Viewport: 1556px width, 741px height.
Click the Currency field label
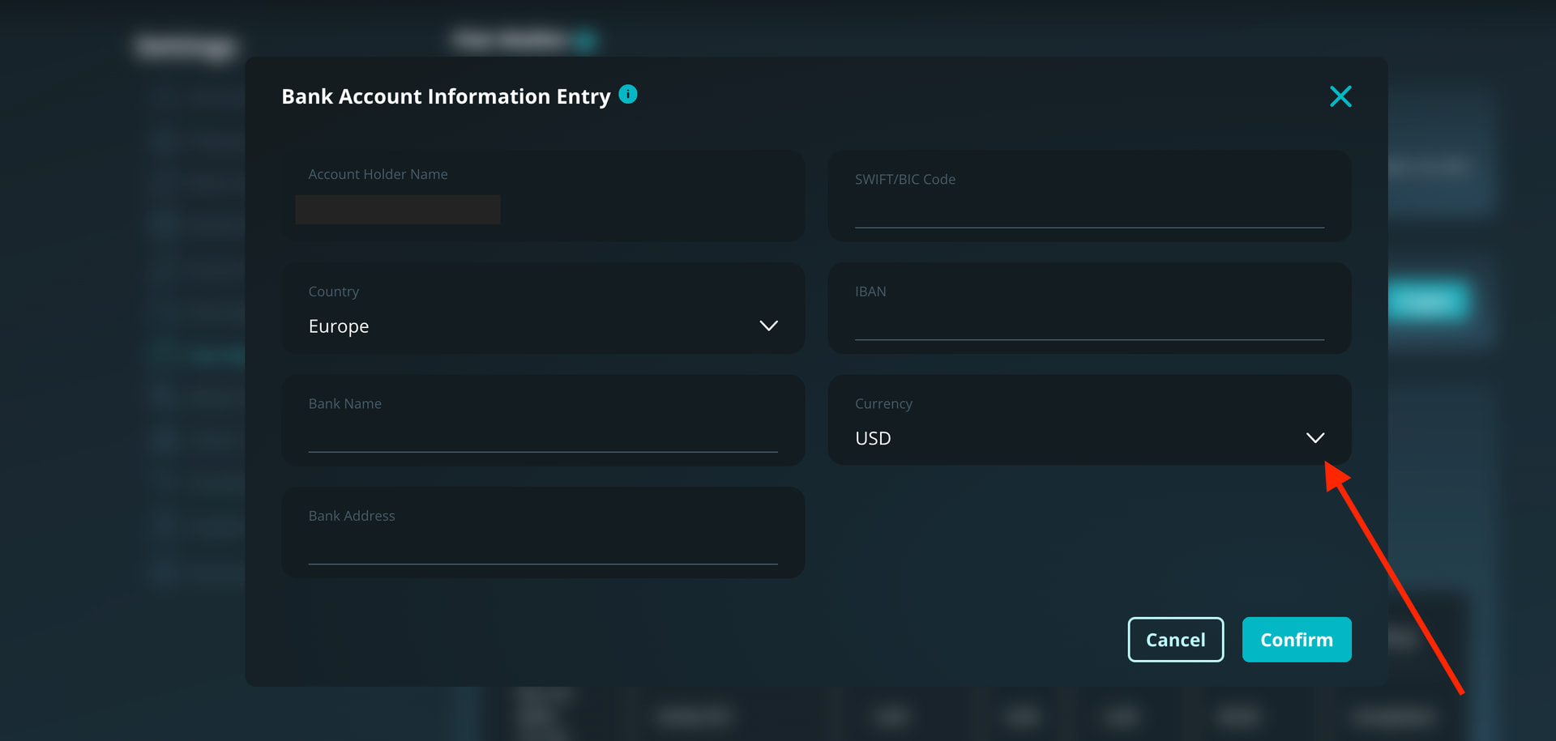(883, 403)
